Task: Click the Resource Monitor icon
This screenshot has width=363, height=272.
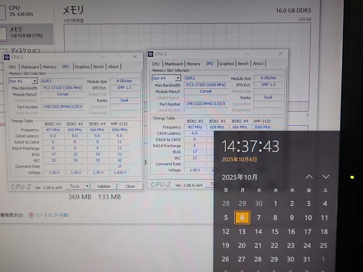Action: coord(32,215)
